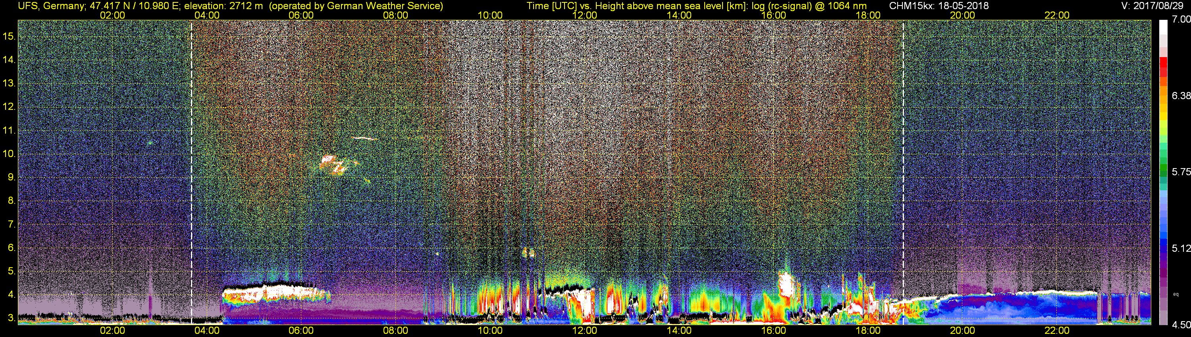Click the '10:00' label on the lower time axis
The image size is (1191, 337).
click(x=490, y=331)
